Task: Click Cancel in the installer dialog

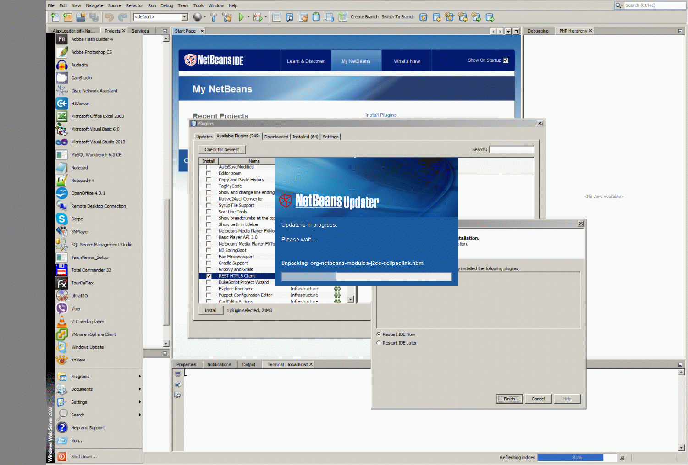Action: (538, 399)
